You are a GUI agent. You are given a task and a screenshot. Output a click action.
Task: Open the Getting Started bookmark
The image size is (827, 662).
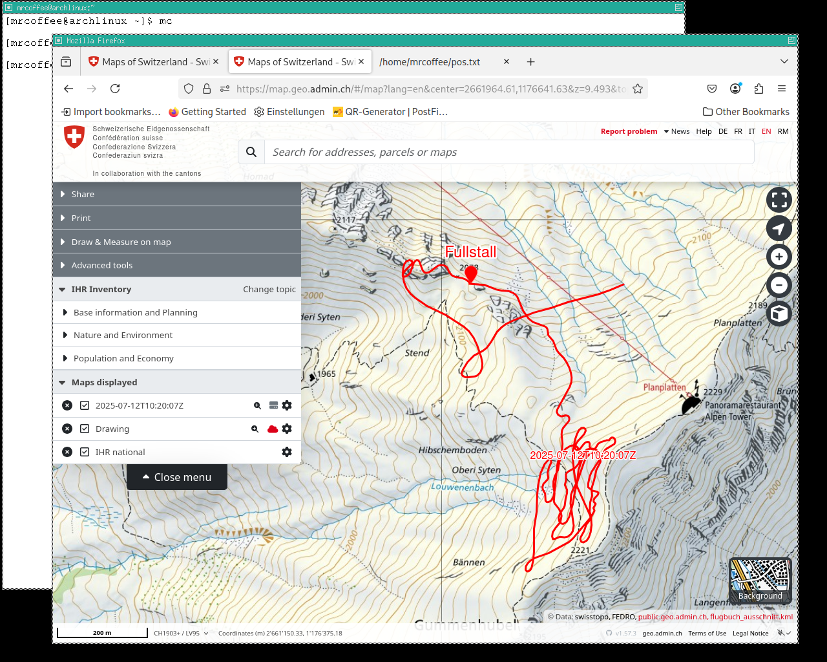207,112
